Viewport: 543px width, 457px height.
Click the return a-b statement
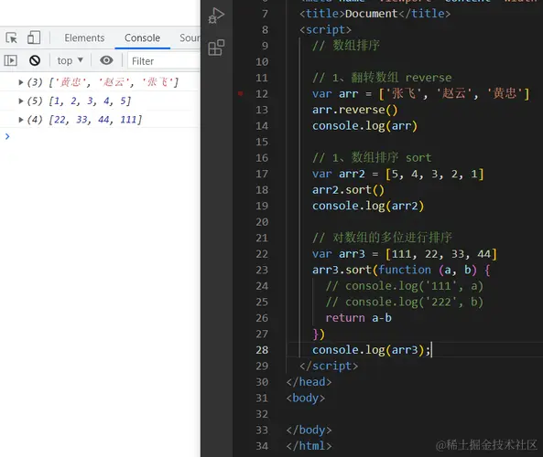point(358,318)
